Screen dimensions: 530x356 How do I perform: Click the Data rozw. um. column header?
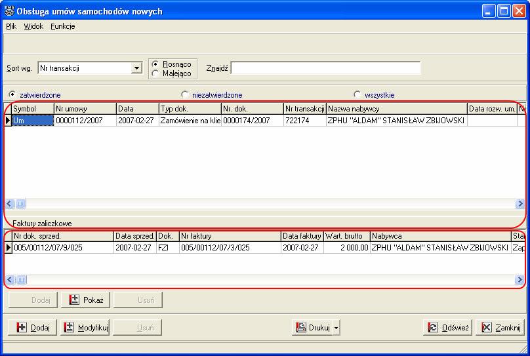tap(492, 109)
